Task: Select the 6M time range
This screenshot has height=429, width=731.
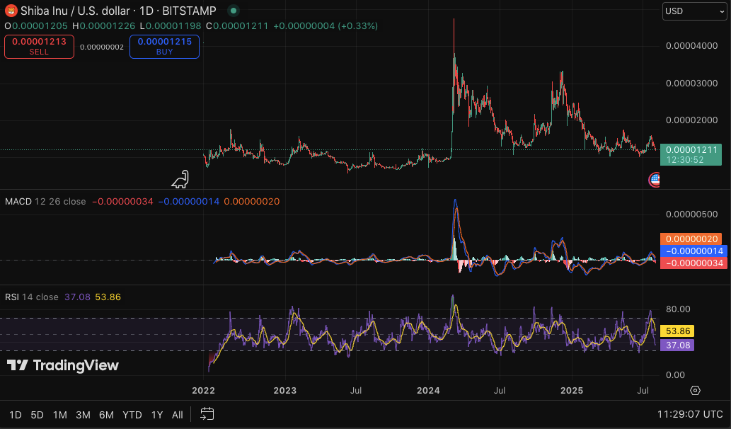Action: [106, 415]
